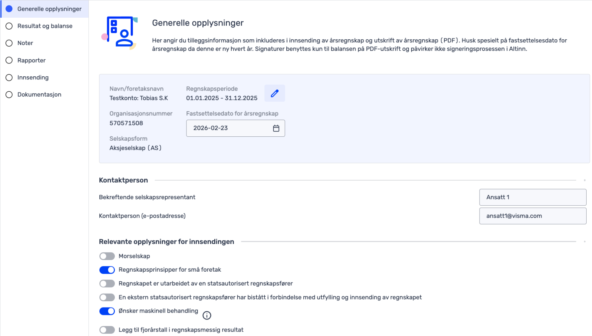The height and width of the screenshot is (336, 592).
Task: Navigate to the Innsending step
Action: [x=33, y=77]
